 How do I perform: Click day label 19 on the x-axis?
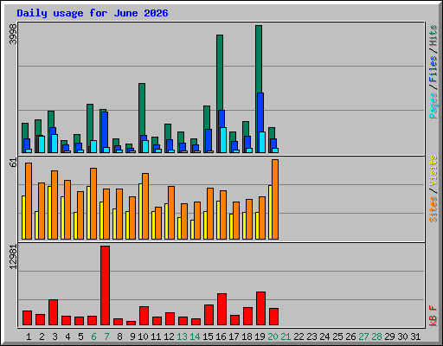coord(260,336)
